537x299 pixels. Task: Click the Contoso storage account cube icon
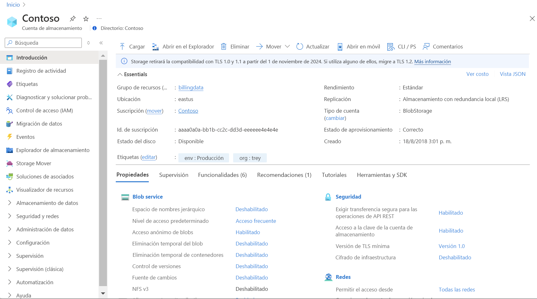click(12, 22)
